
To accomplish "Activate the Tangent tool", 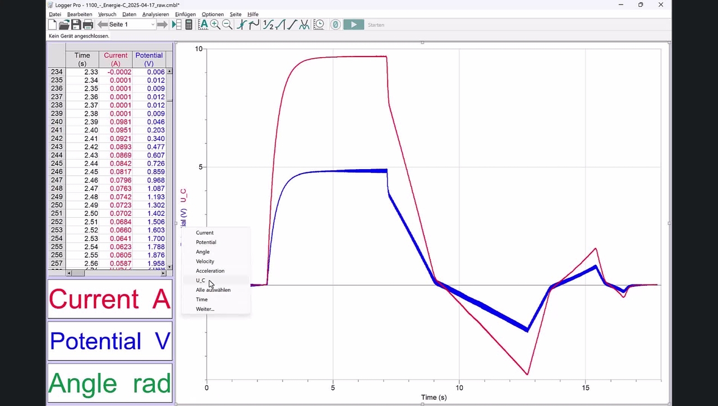I will point(254,25).
